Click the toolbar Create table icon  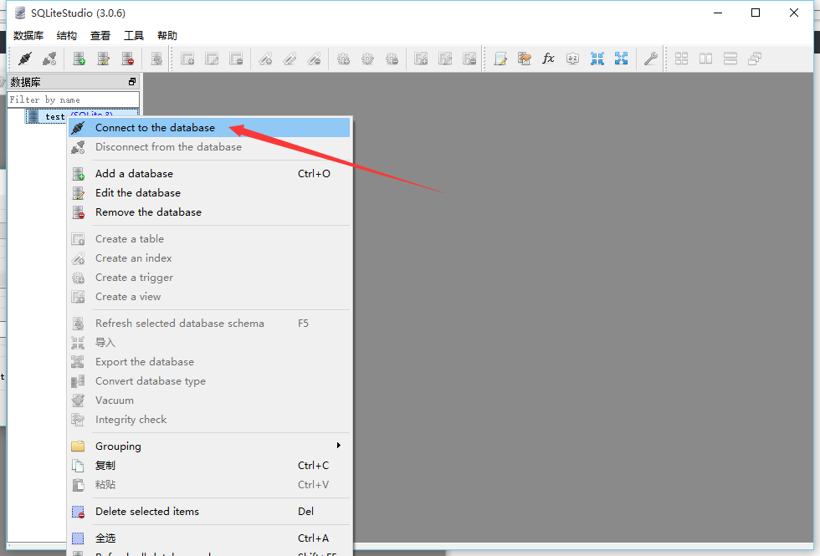click(187, 59)
